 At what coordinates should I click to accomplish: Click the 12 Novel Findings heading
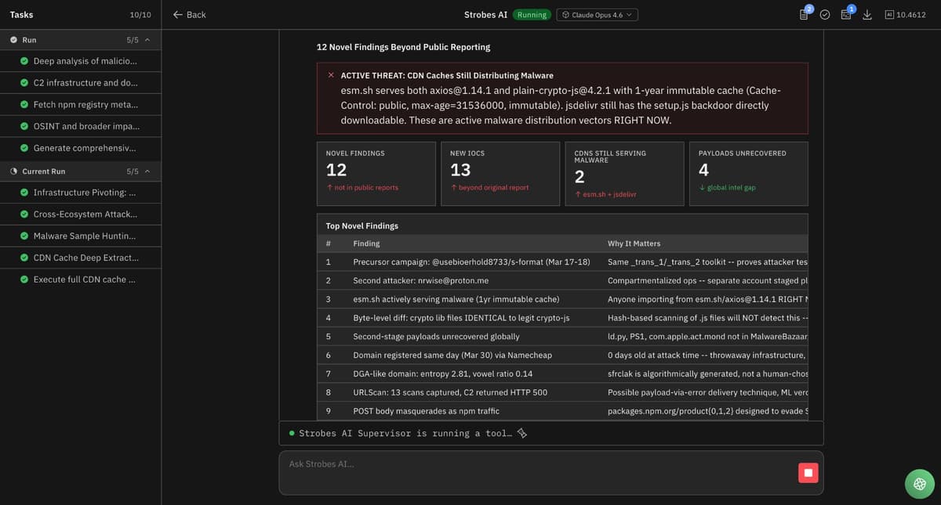(403, 47)
